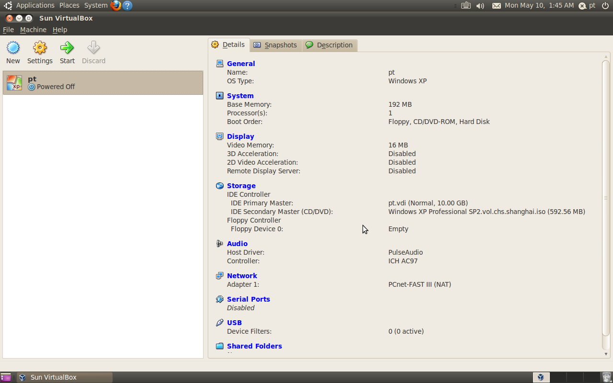
Task: Click the pt.vdi (Normal, 10.00 GB) value
Action: pos(428,203)
